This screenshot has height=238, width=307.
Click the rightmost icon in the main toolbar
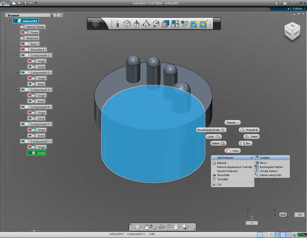[203, 23]
